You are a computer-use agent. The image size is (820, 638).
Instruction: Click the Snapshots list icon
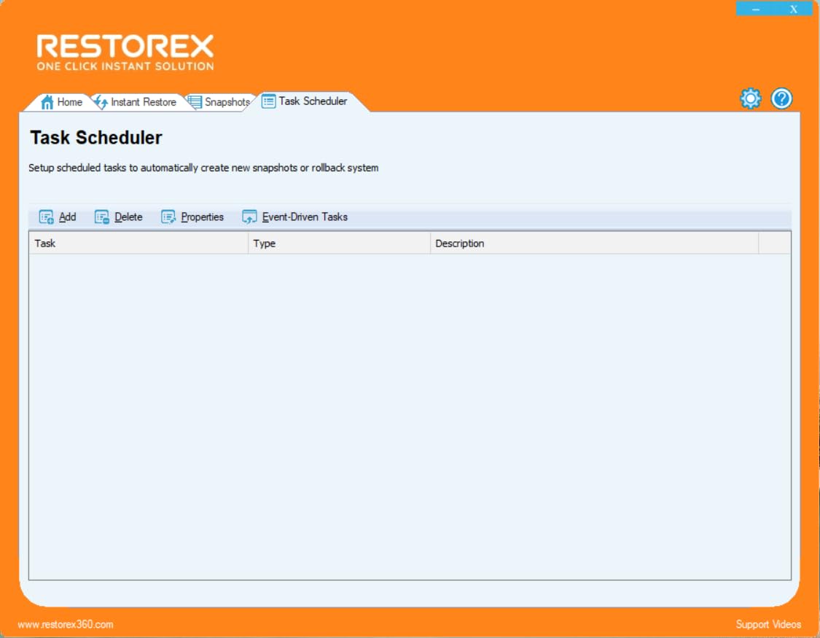(195, 102)
